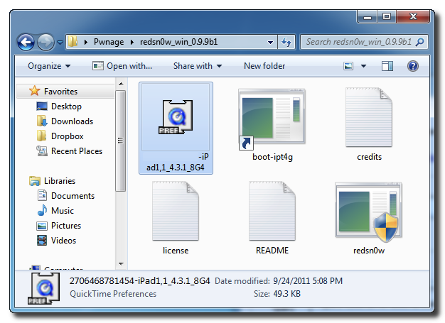Select Favorites in navigation pane

(x=60, y=92)
